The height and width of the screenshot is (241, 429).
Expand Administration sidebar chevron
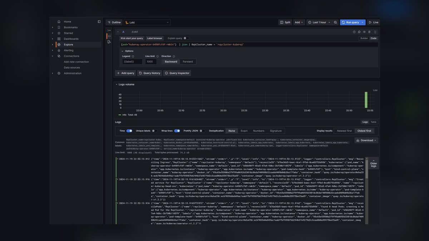tap(53, 73)
